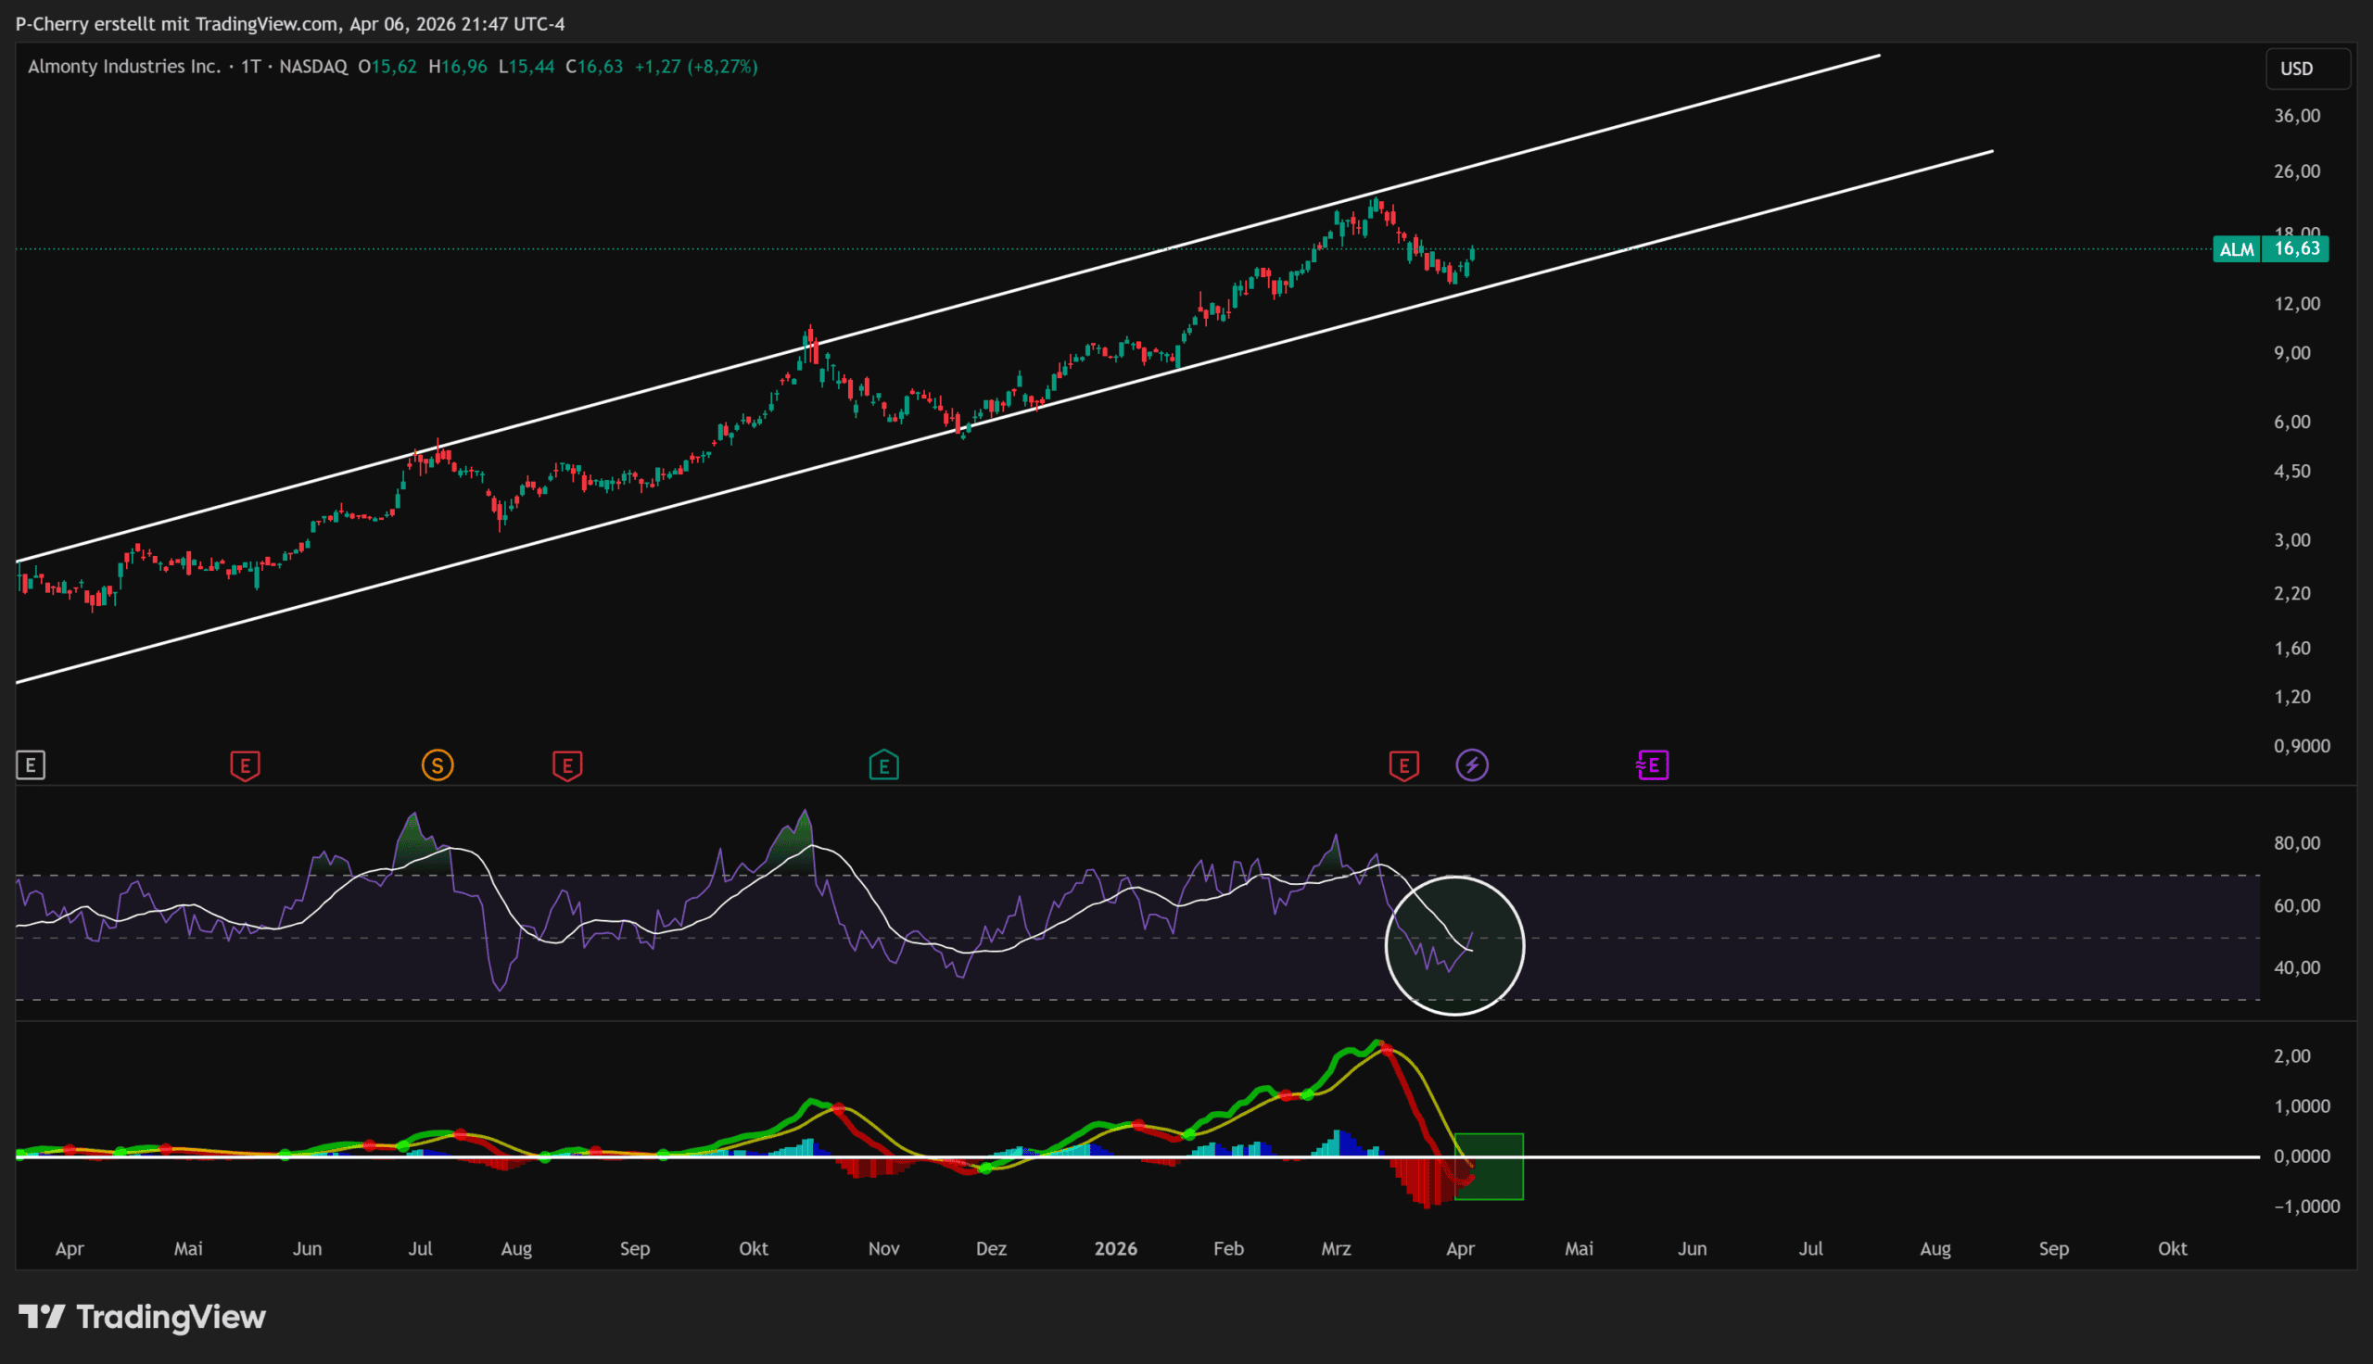Click the Okt label on the far right
Image resolution: width=2373 pixels, height=1364 pixels.
[x=2172, y=1249]
